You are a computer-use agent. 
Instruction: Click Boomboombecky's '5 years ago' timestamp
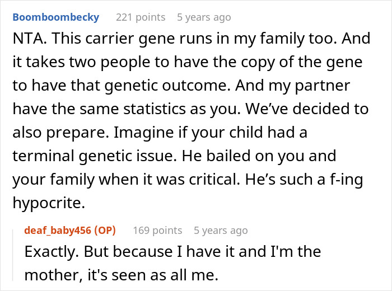[204, 17]
